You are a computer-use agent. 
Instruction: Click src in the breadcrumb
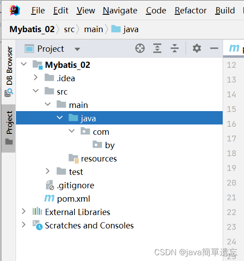(x=69, y=29)
